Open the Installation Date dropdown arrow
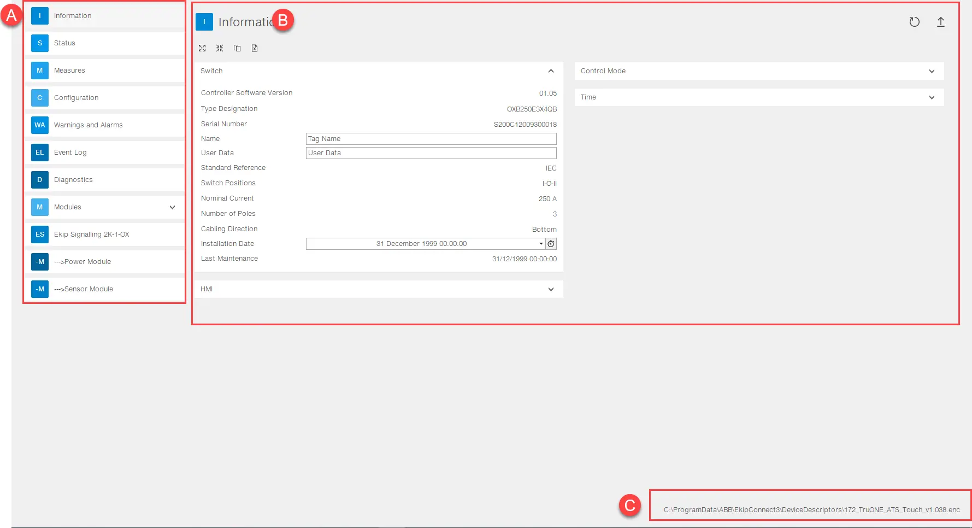 [541, 244]
